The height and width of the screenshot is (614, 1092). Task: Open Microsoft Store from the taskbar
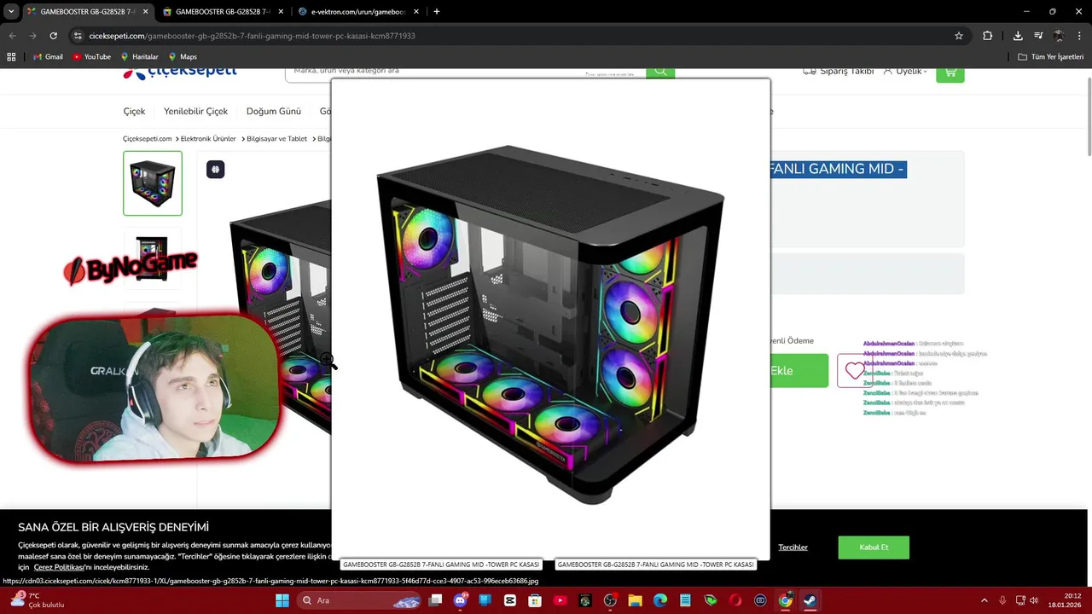click(x=535, y=600)
